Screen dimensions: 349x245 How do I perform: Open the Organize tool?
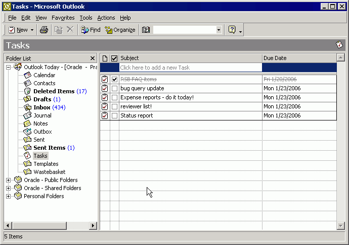coord(120,30)
